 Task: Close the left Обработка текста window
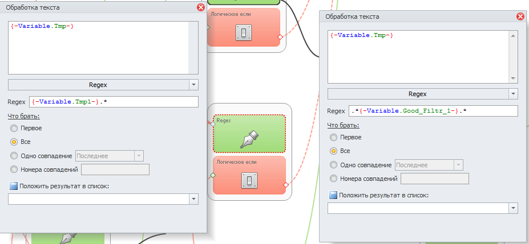point(201,7)
